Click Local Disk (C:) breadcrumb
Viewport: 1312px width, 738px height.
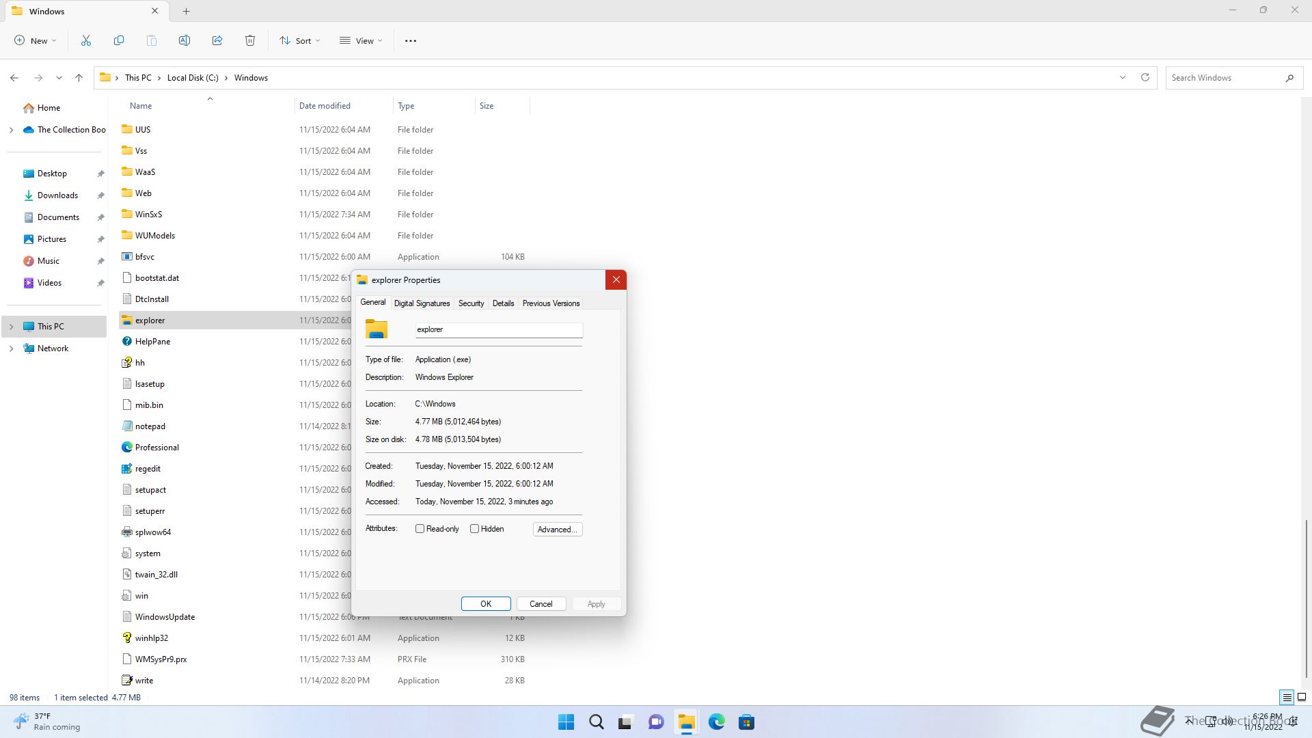193,78
